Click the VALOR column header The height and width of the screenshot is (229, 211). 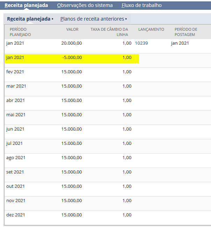(x=72, y=29)
